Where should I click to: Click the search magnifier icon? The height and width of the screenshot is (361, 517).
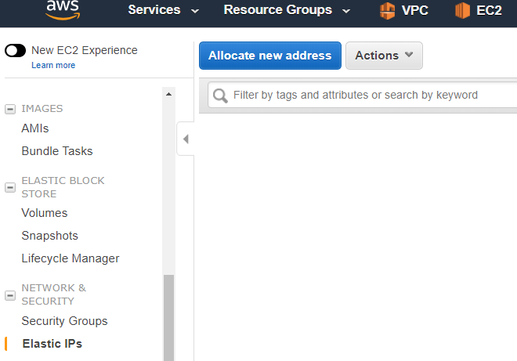[220, 96]
